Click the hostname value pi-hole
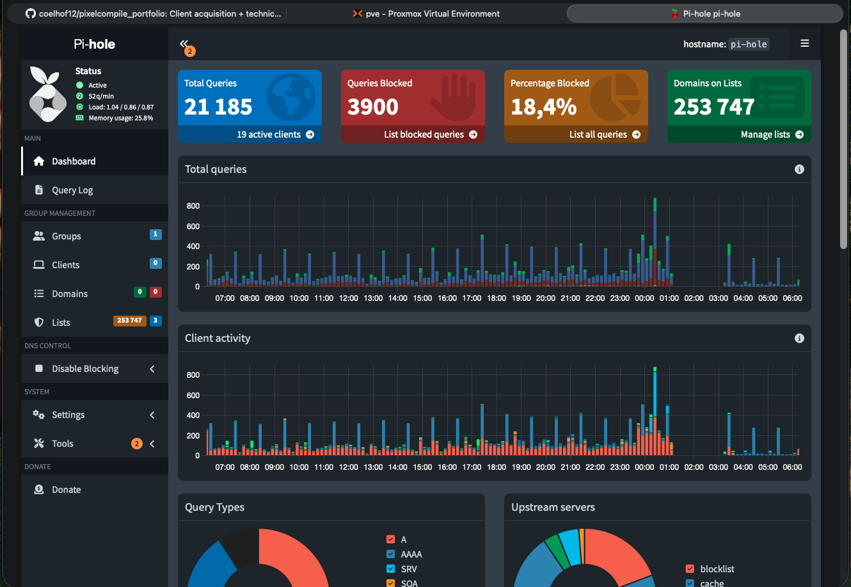This screenshot has height=587, width=851. [x=749, y=44]
